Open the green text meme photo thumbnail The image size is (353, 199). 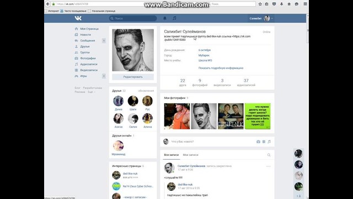(x=258, y=116)
